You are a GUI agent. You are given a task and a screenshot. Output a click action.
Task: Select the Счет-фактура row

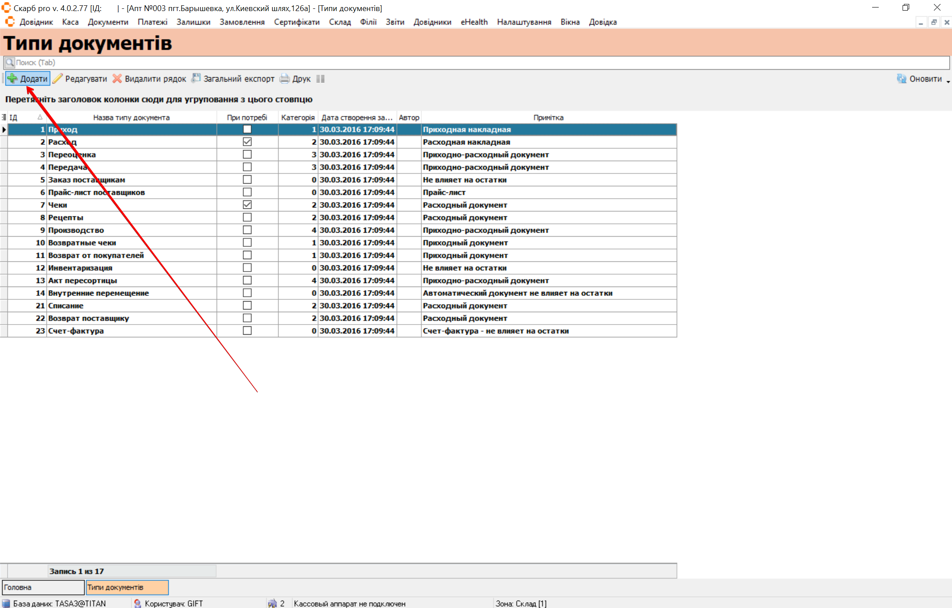(x=76, y=331)
